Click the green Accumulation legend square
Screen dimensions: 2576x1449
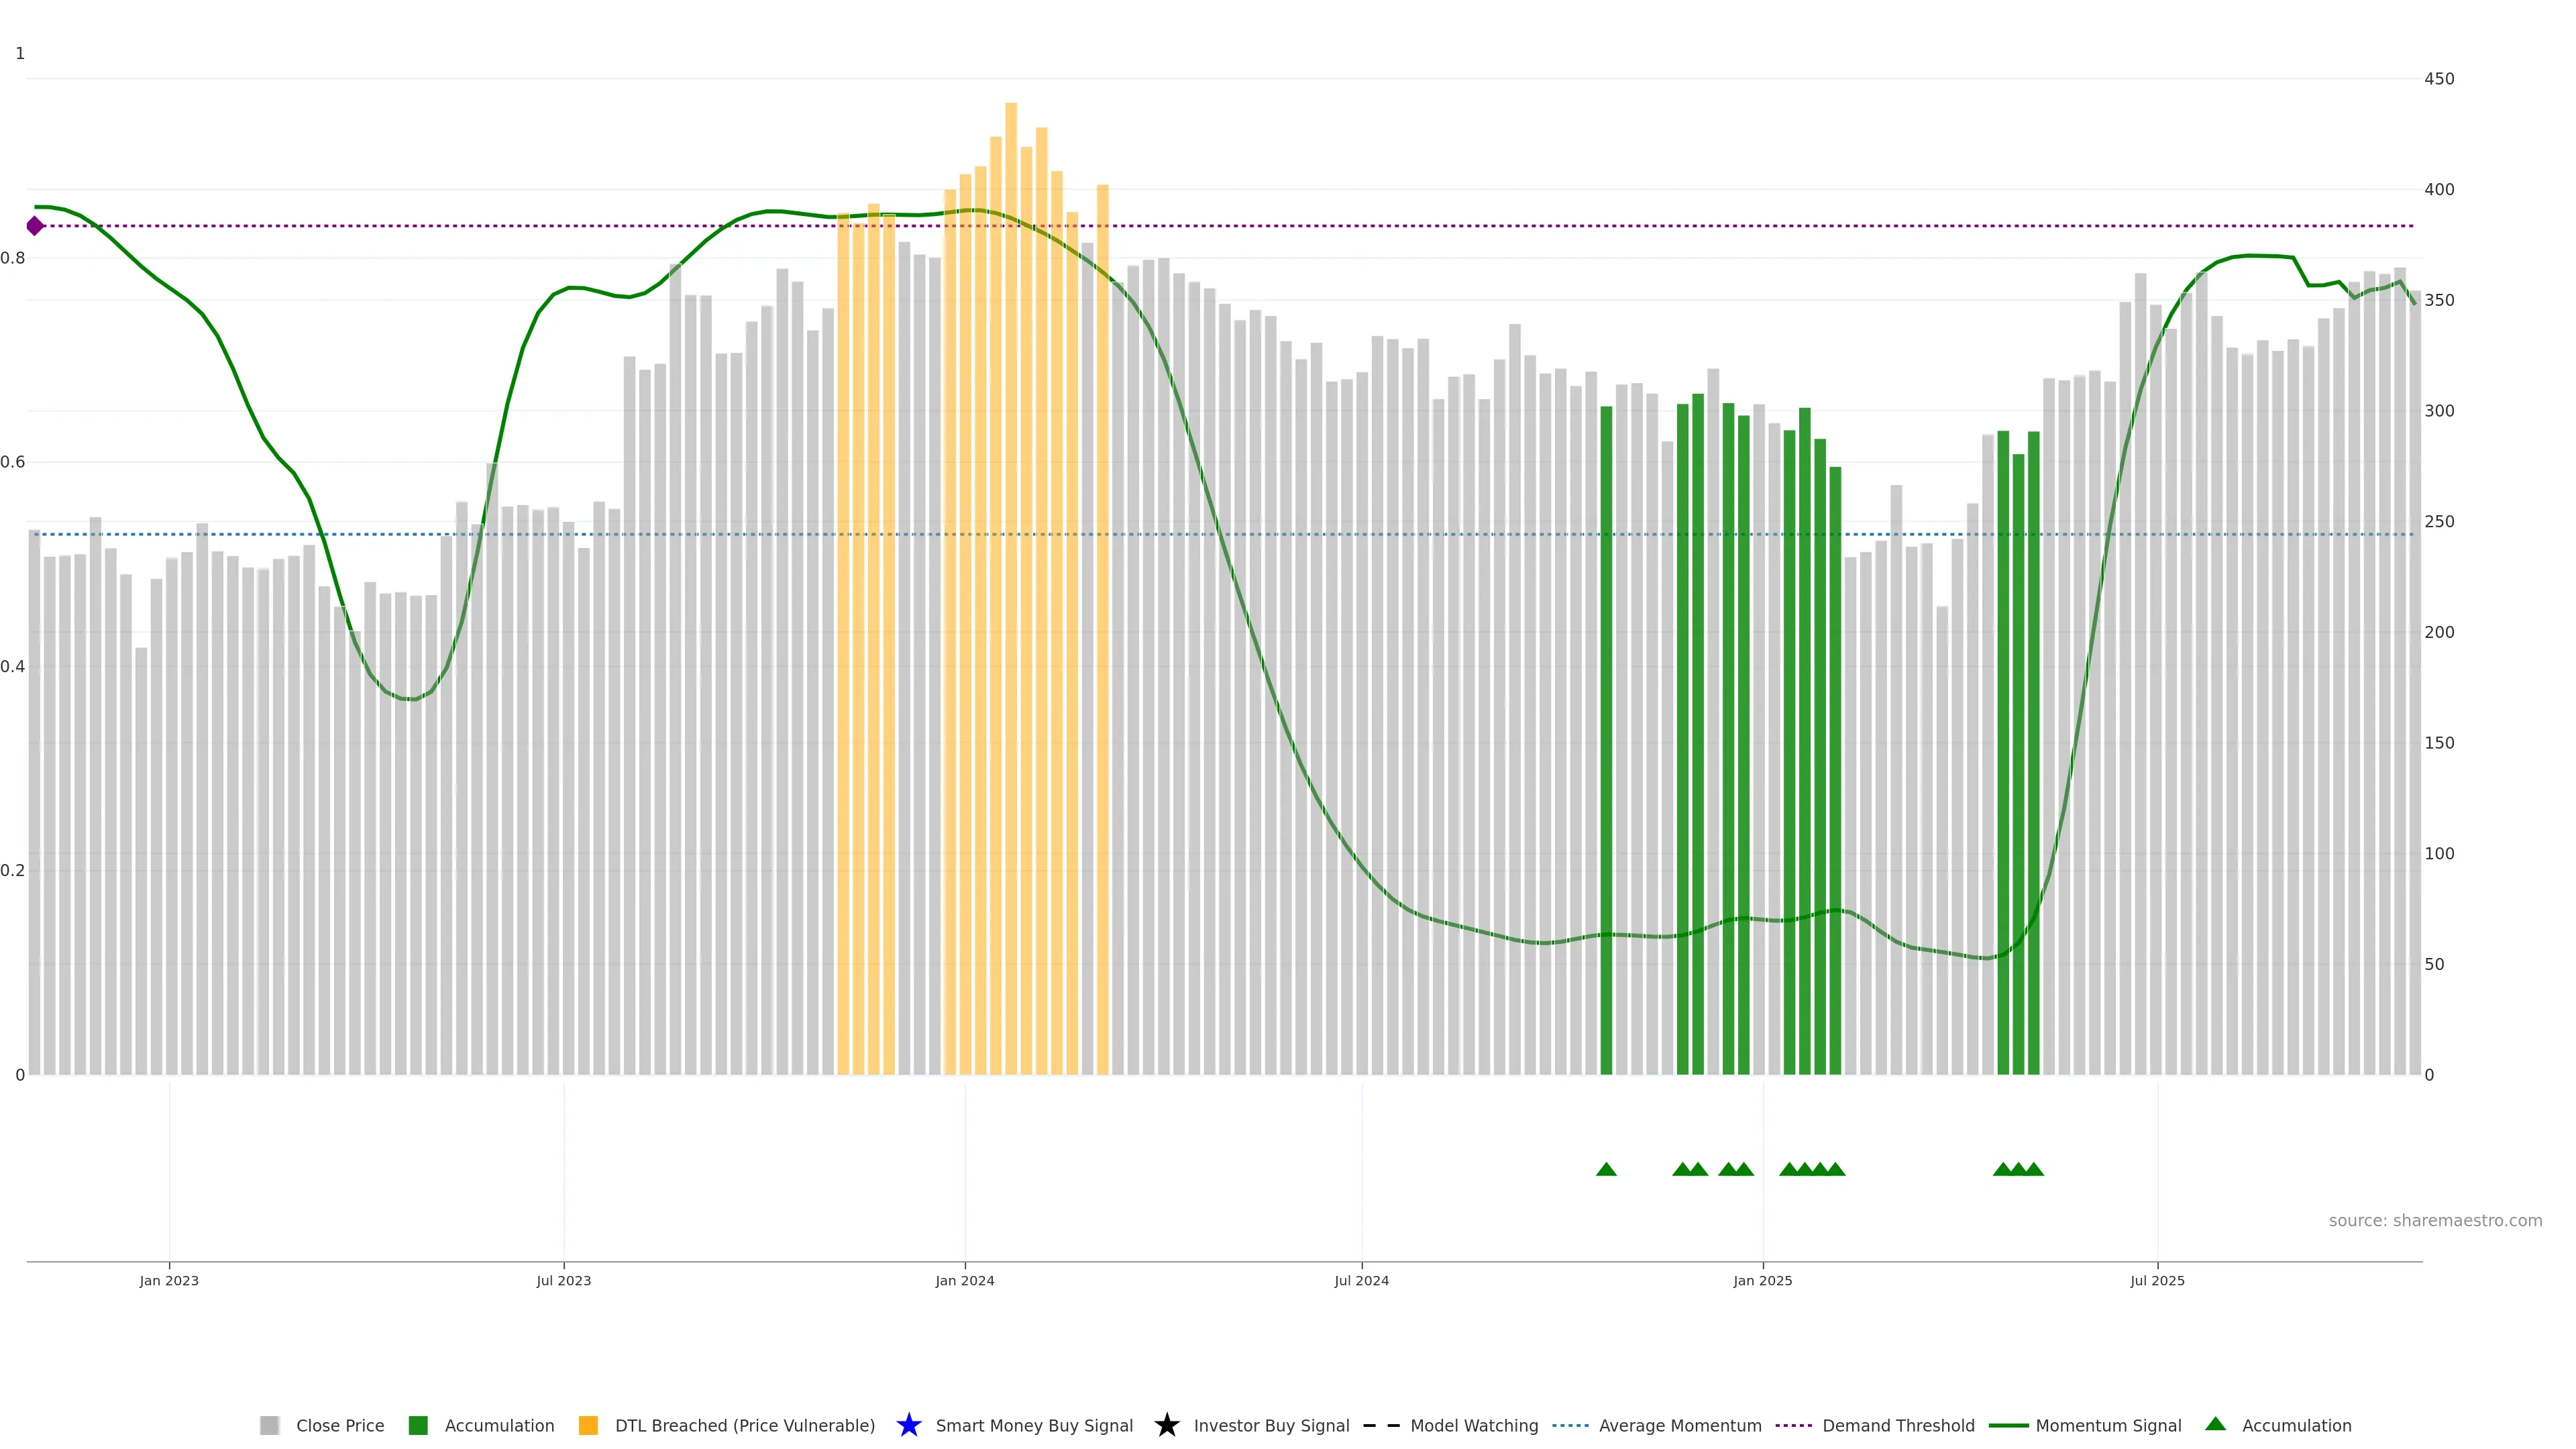tap(418, 1425)
